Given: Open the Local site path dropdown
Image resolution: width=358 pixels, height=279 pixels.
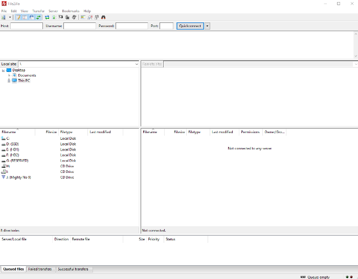Looking at the screenshot, I should coord(137,64).
